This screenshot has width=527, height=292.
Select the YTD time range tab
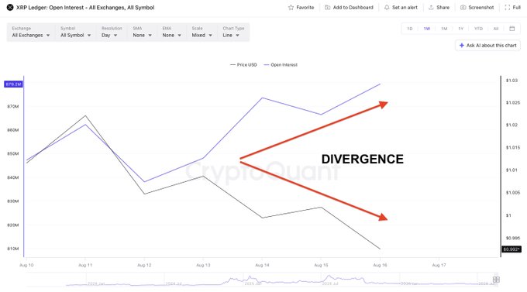tap(478, 29)
